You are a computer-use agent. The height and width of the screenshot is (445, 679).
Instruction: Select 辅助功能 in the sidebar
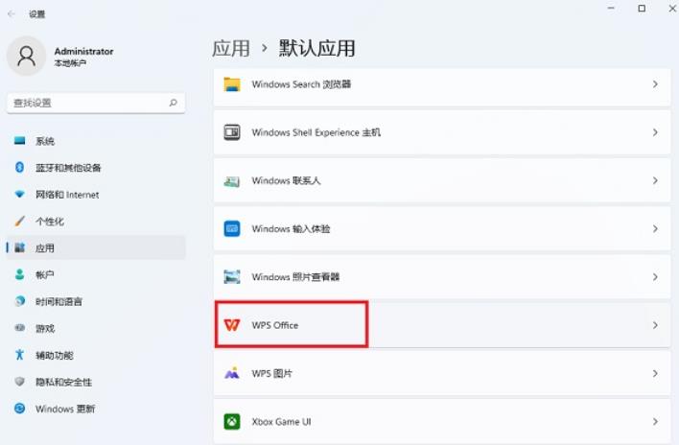point(96,355)
